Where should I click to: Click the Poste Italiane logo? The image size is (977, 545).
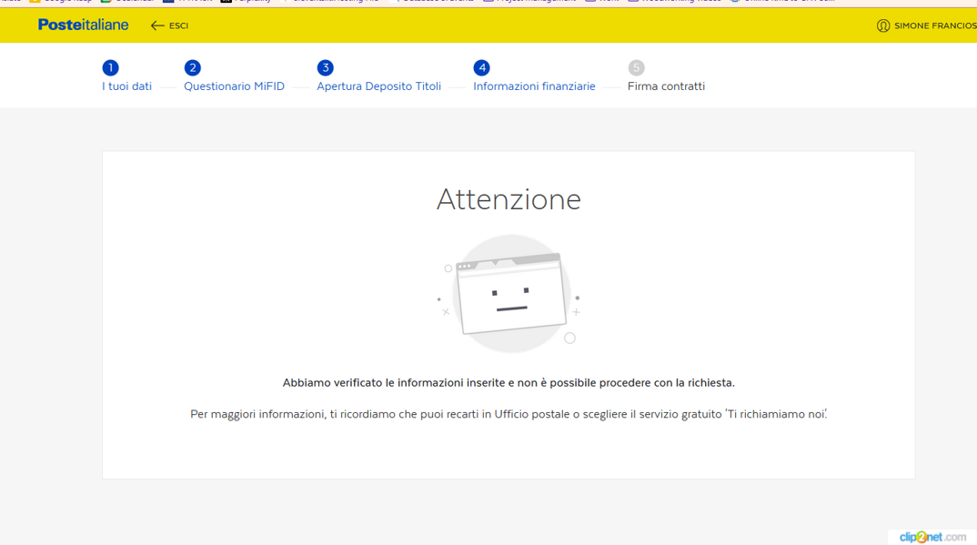click(83, 25)
